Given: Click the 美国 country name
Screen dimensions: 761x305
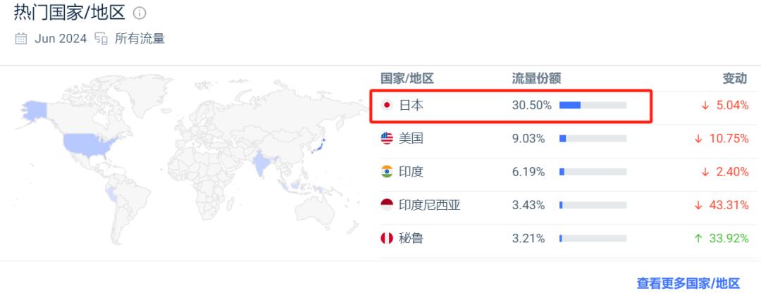Looking at the screenshot, I should click(x=411, y=139).
